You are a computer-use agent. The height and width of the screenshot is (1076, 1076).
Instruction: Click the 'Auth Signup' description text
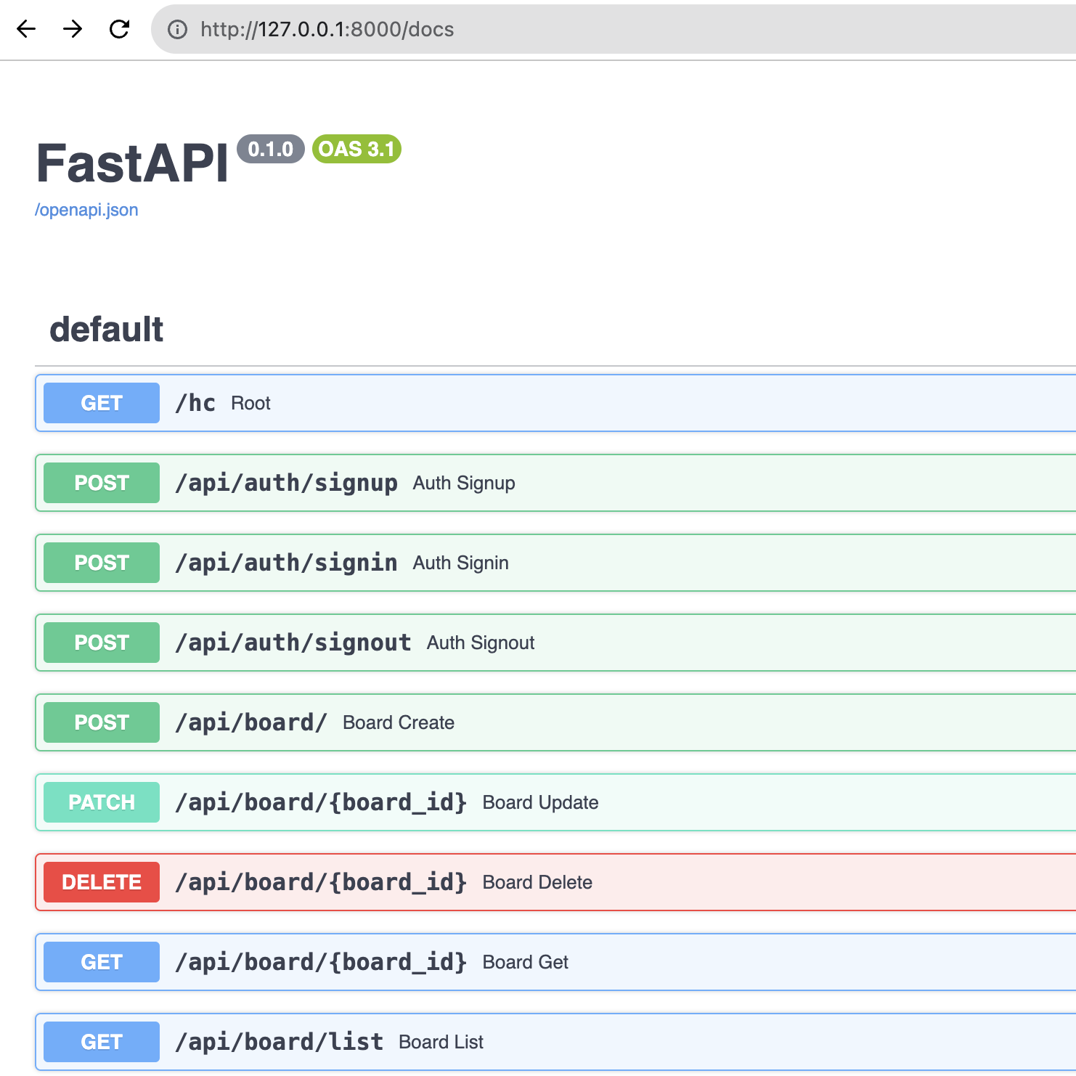pos(464,483)
